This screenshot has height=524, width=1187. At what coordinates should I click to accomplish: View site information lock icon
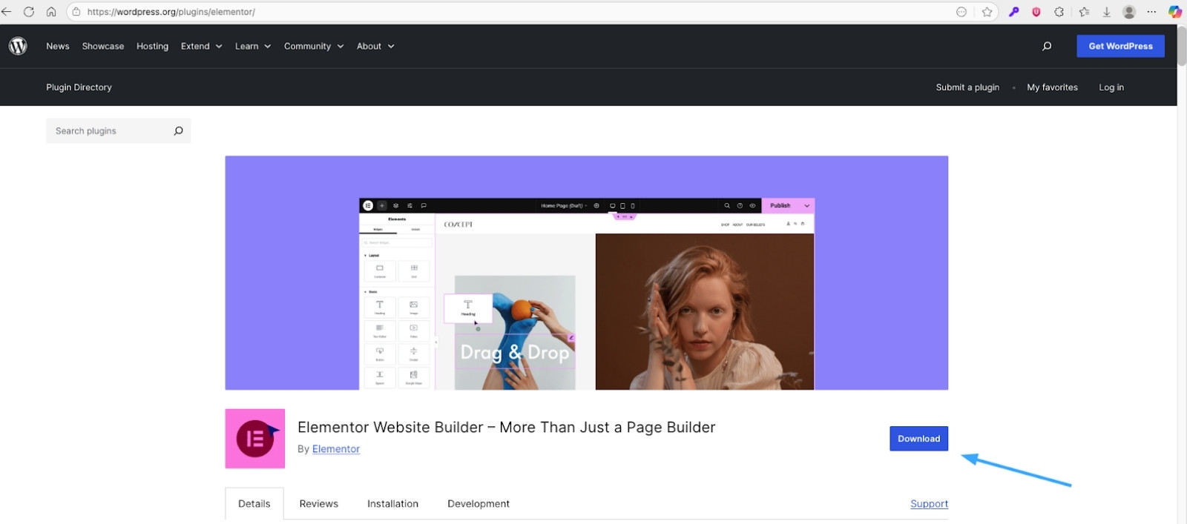coord(76,12)
